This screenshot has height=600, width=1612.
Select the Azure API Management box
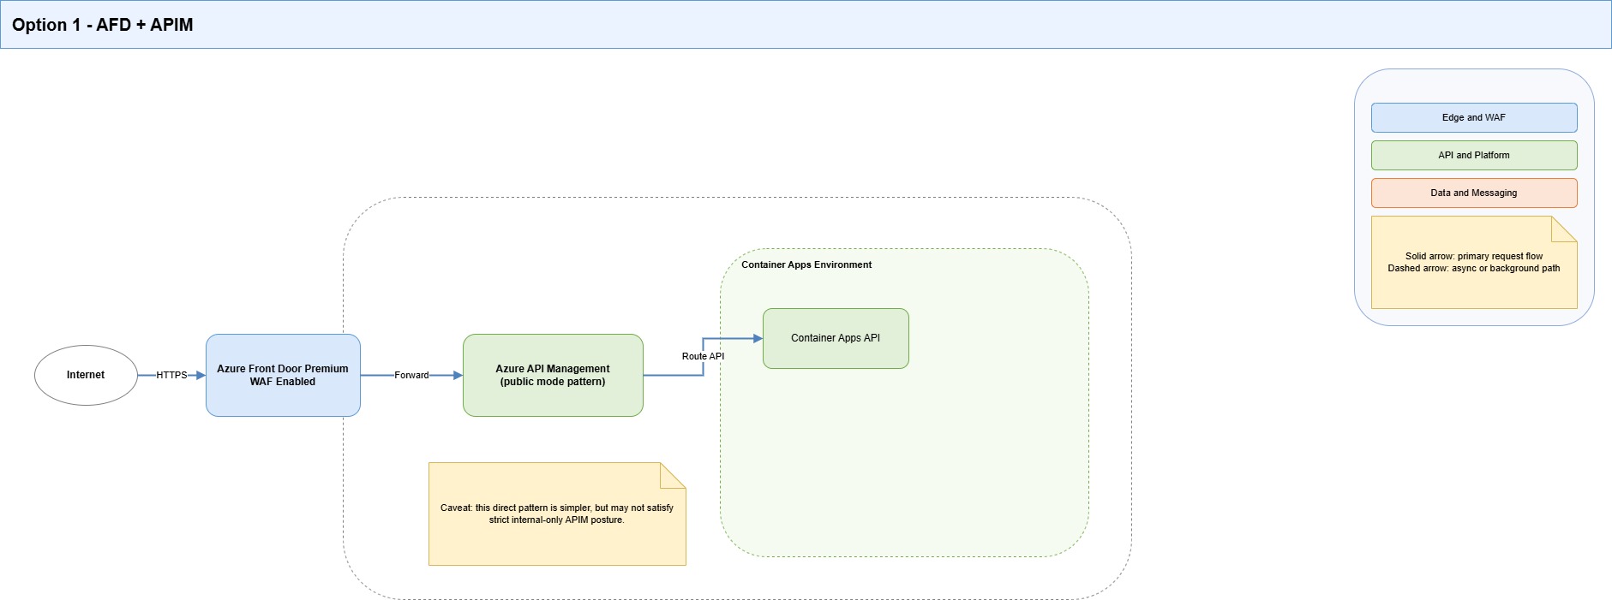(553, 375)
